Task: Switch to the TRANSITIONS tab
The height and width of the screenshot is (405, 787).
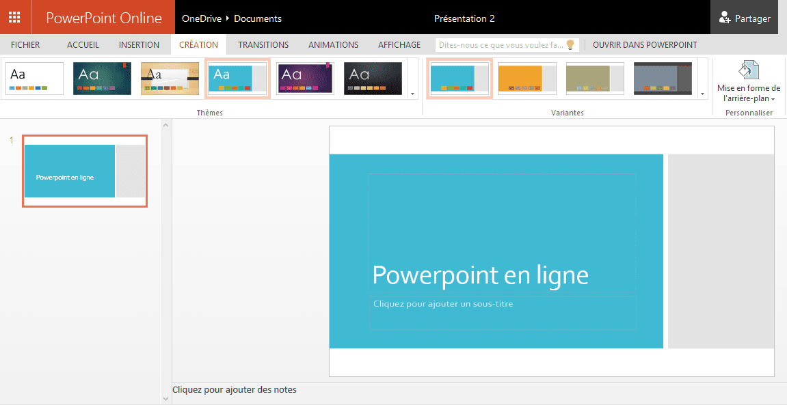Action: [x=263, y=44]
